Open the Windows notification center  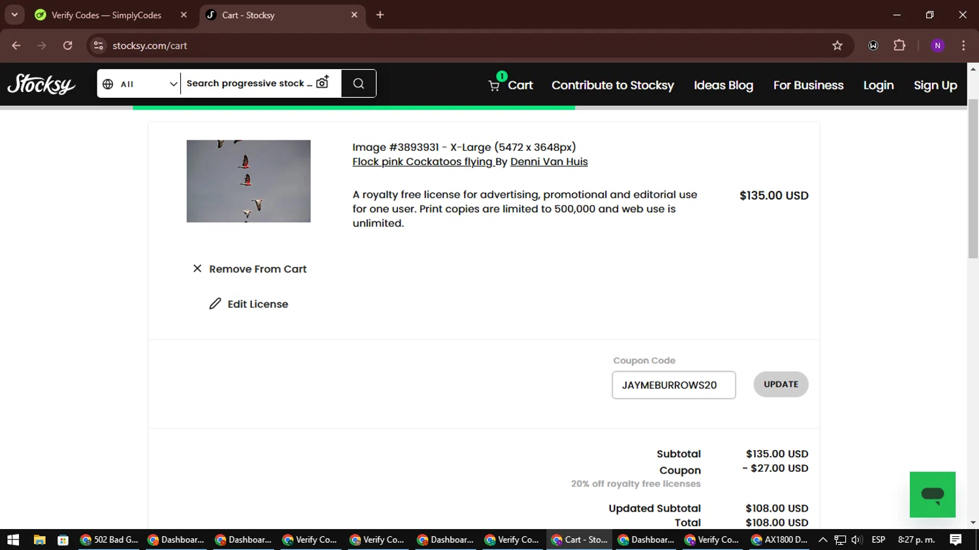956,540
